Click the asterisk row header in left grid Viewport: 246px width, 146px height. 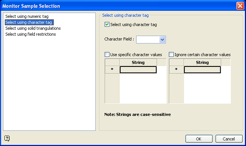pyautogui.click(x=112, y=70)
